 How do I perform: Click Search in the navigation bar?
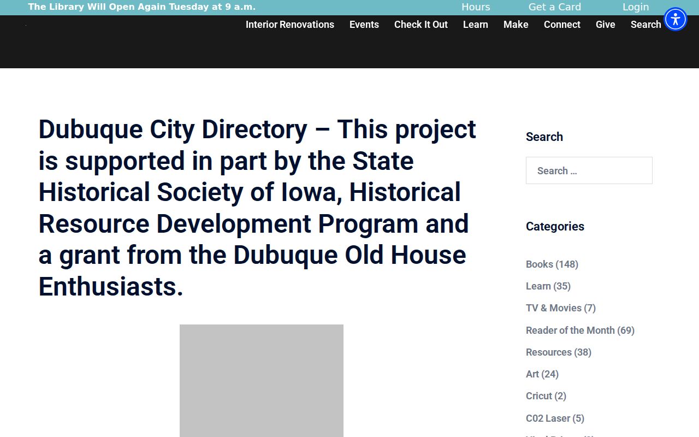click(646, 25)
